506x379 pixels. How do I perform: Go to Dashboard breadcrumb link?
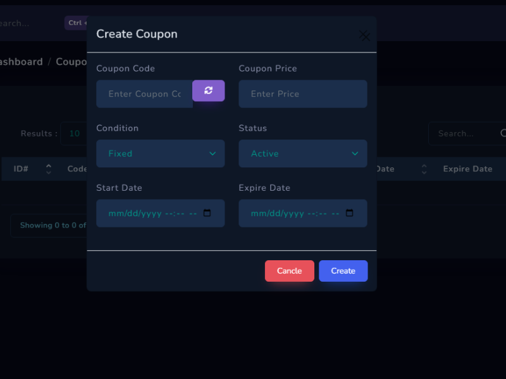click(x=22, y=62)
